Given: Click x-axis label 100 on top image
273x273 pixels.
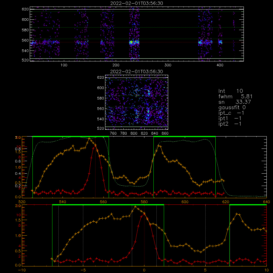Looking at the screenshot, I should point(64,65).
